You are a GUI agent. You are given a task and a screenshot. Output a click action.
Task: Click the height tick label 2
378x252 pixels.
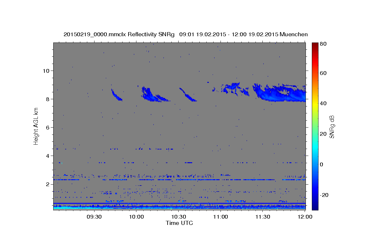tap(48, 184)
